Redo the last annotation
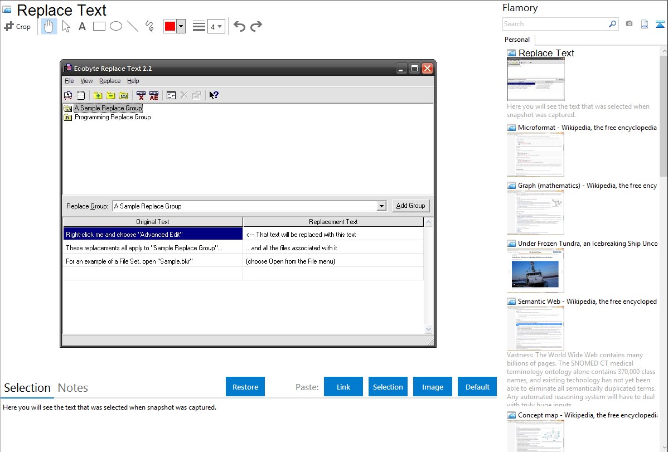The height and width of the screenshot is (452, 668). click(256, 26)
